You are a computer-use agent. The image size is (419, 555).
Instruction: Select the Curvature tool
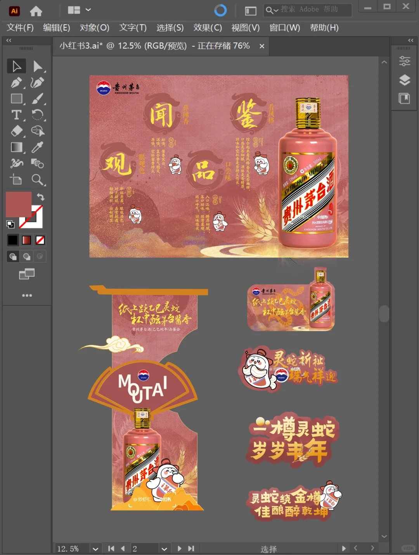tap(38, 83)
